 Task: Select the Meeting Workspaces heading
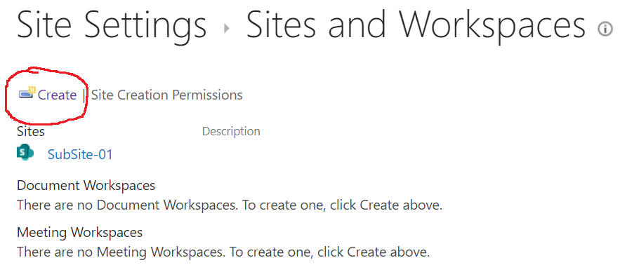(x=79, y=232)
